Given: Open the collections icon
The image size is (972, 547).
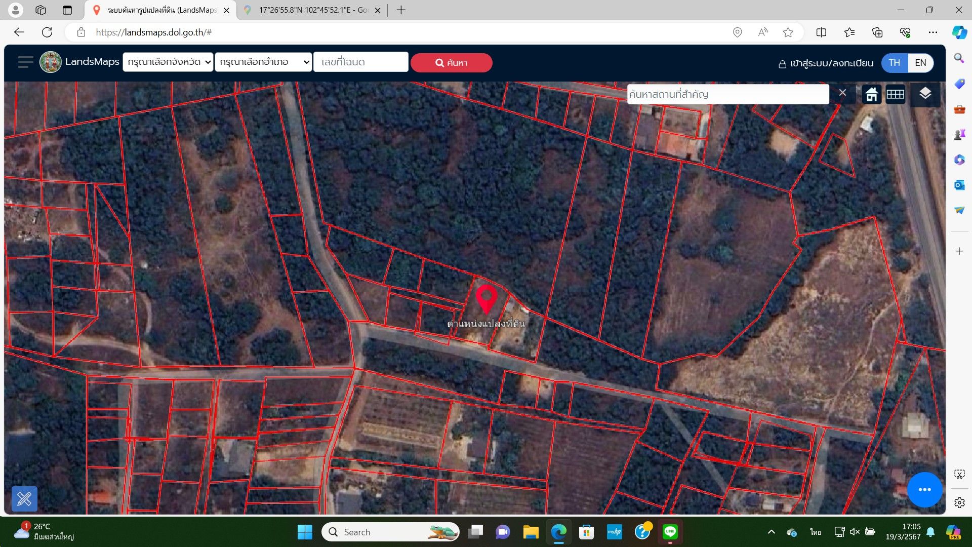Looking at the screenshot, I should pos(877,32).
